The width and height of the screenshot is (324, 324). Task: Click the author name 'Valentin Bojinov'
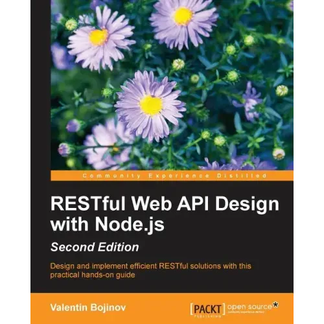coord(88,307)
